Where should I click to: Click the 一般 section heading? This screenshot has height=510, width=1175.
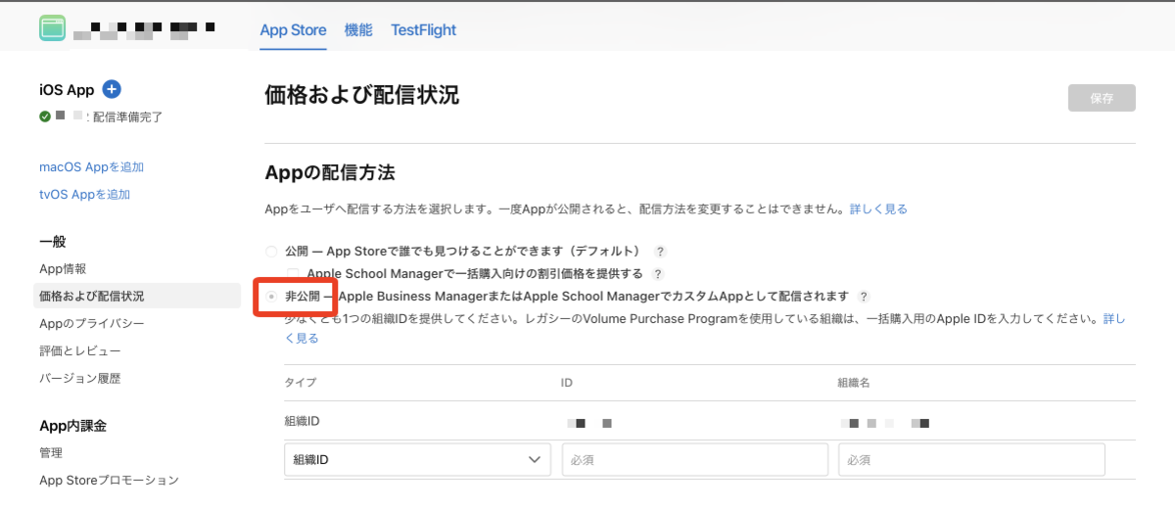53,242
